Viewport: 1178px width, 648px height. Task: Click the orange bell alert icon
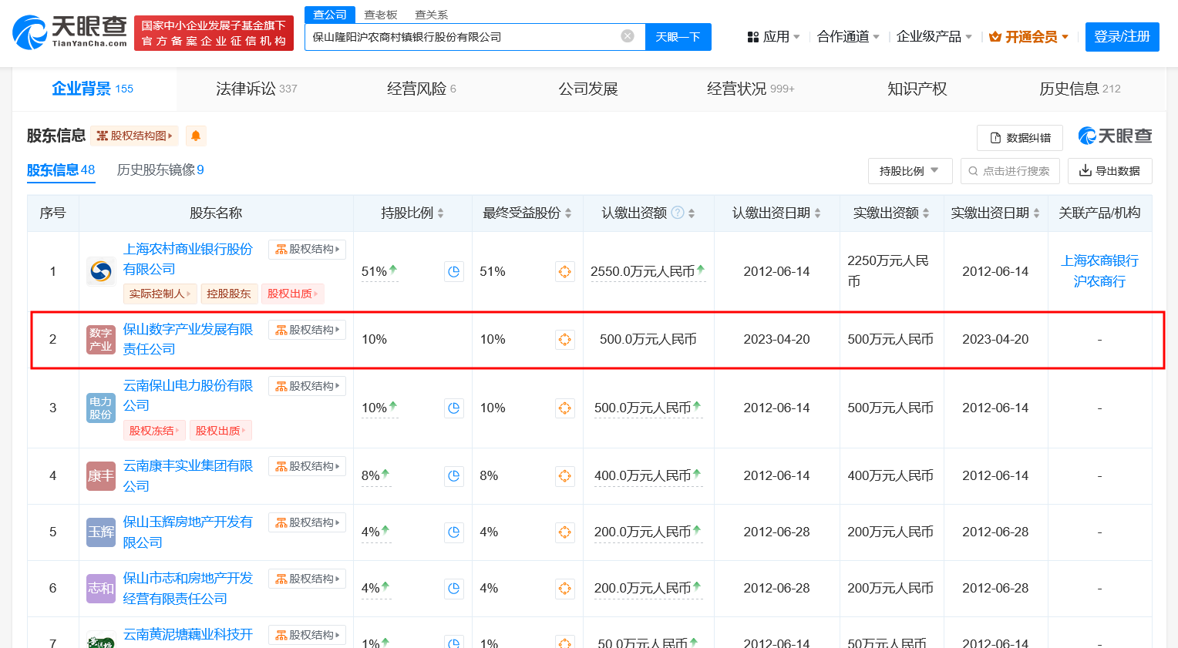click(x=196, y=136)
